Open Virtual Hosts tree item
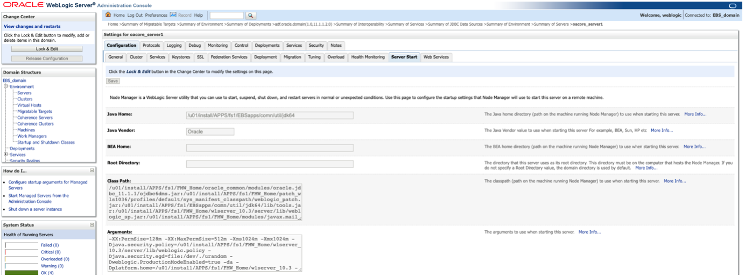Viewport: 745px width, 277px height. click(x=29, y=105)
